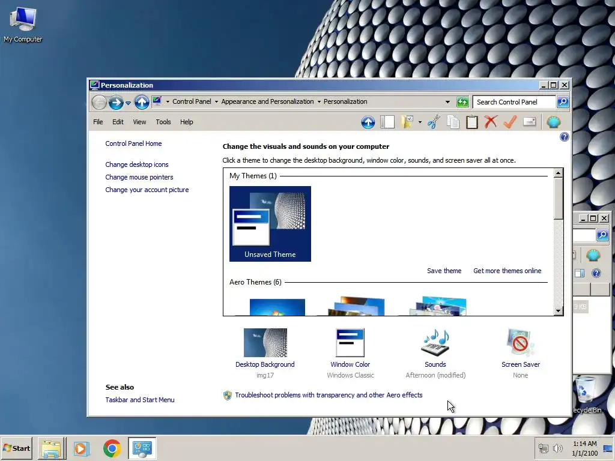The width and height of the screenshot is (615, 461).
Task: Open Change your account picture link
Action: click(x=147, y=190)
